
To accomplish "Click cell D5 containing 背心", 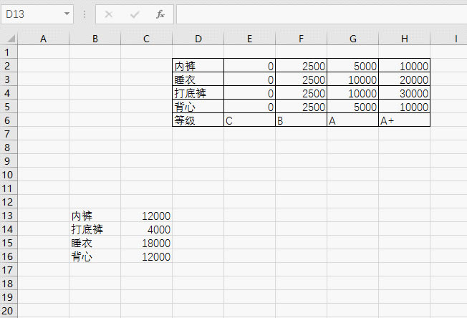I will tap(198, 106).
